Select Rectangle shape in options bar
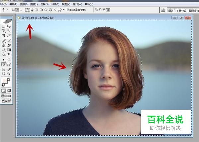 coord(37,10)
